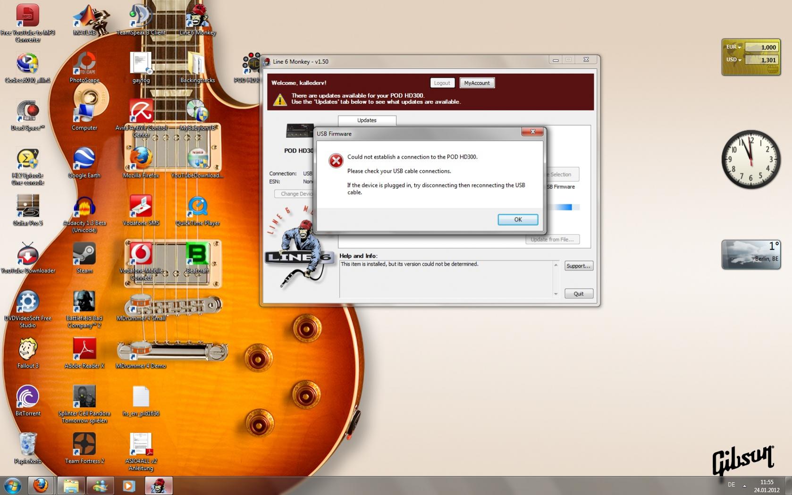Open MyAccount in Line 6 Monkey
Screen dimensions: 792x495
pos(477,83)
